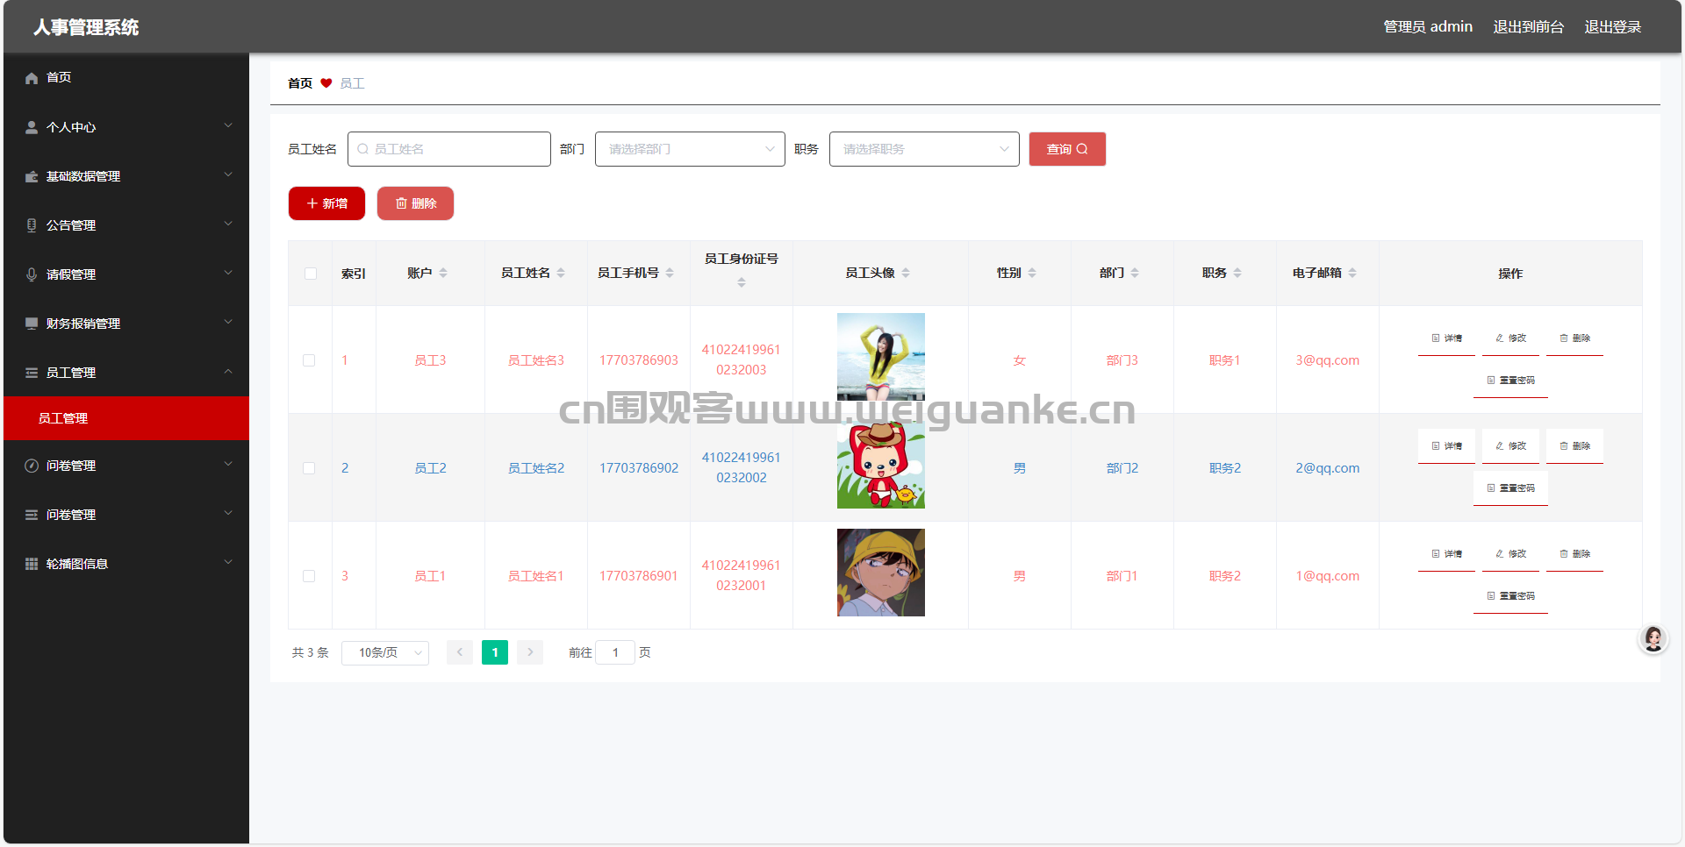This screenshot has width=1685, height=847.
Task: Click the avatar photo of 员工姓名3
Action: point(881,357)
